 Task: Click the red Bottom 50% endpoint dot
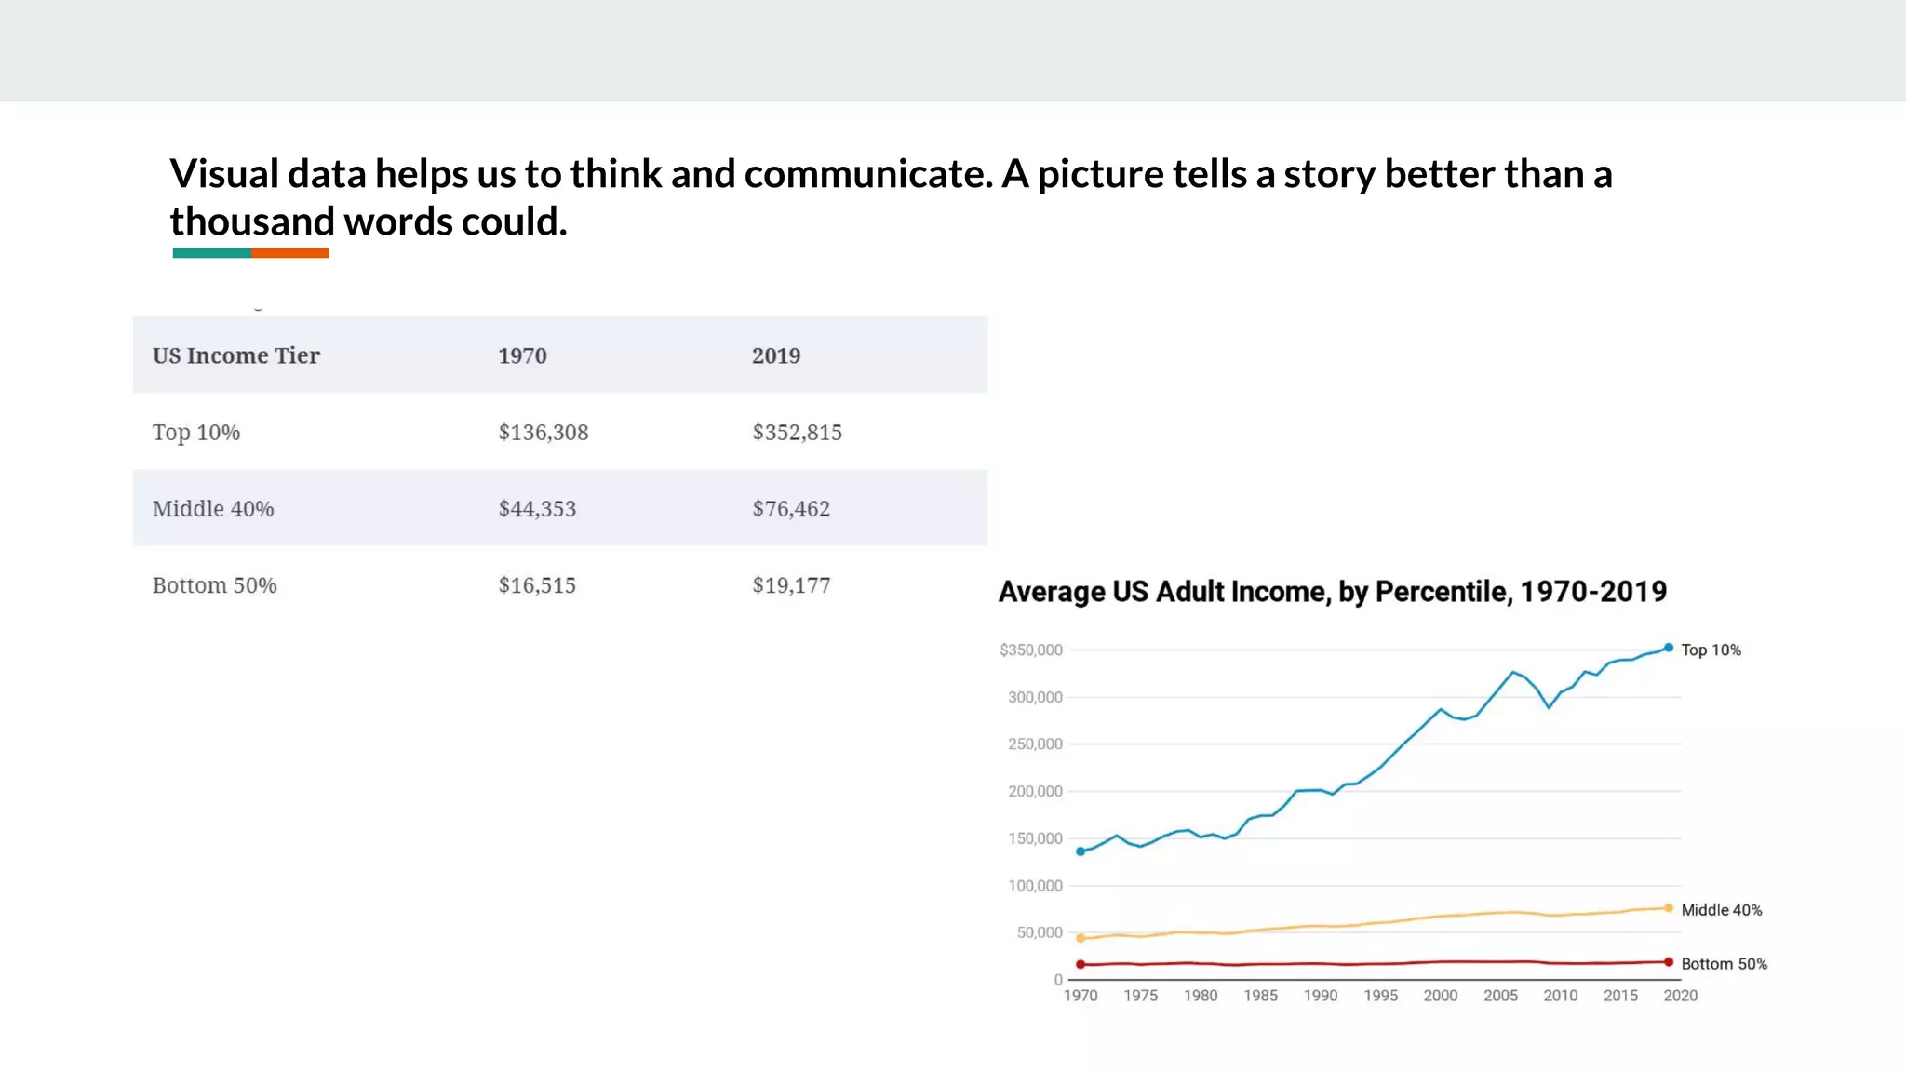1669,962
